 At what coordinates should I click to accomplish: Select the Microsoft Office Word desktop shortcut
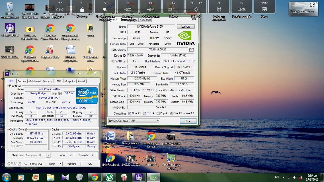110,140
